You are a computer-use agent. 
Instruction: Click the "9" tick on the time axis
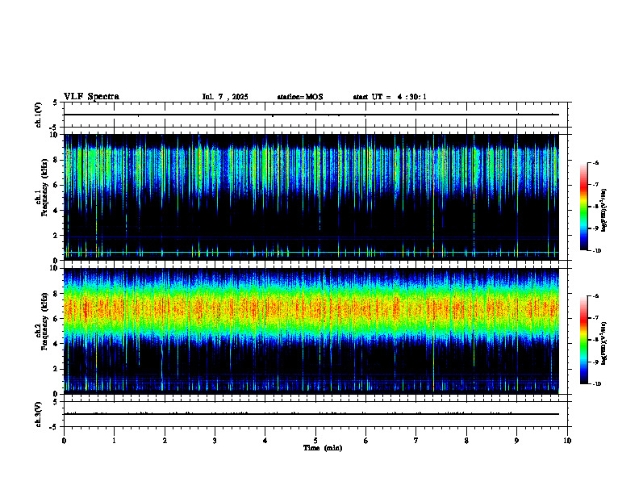(x=516, y=441)
